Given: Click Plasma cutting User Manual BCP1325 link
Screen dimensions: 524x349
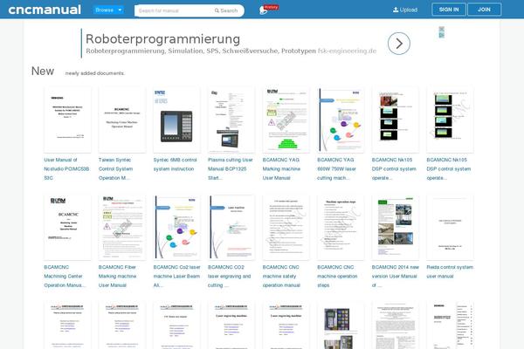Looking at the screenshot, I should [231, 169].
